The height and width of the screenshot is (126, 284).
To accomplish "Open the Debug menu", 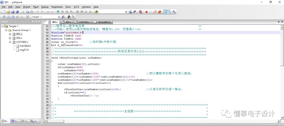I will coord(45,7).
